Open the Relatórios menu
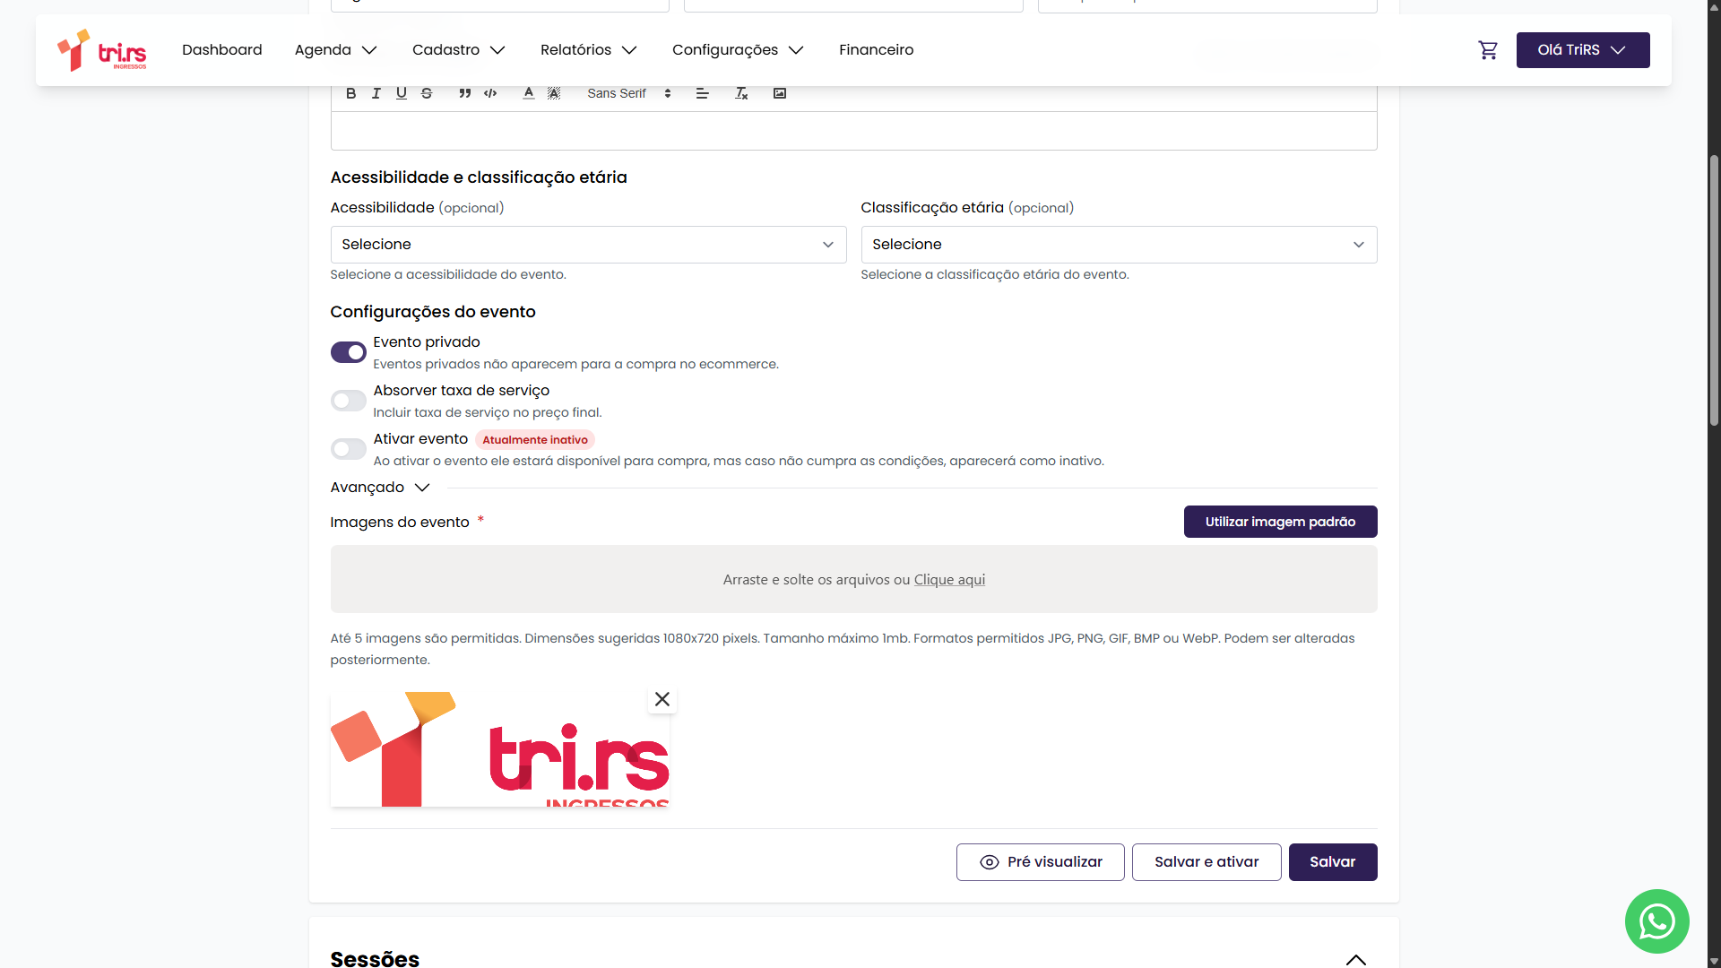 point(588,50)
